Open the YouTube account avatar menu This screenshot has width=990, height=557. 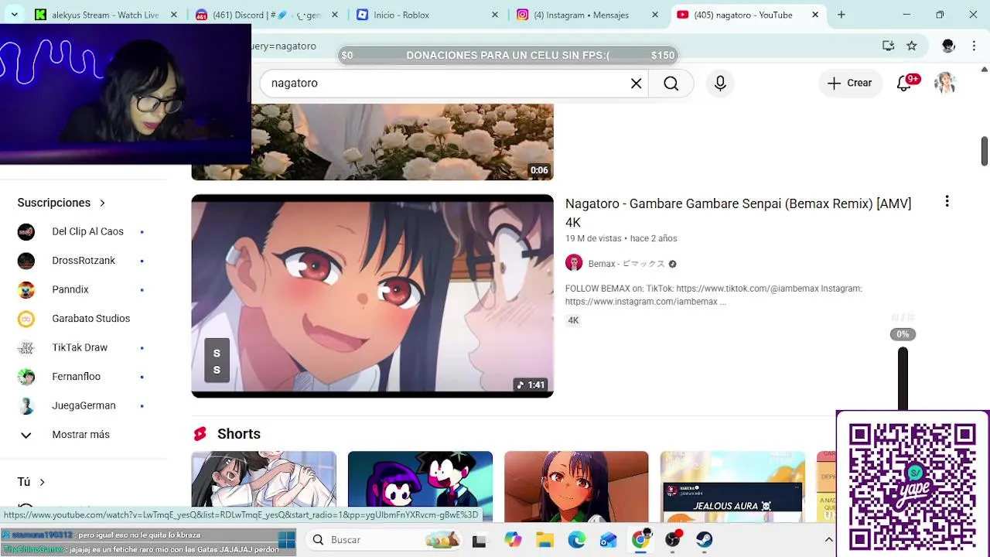945,84
